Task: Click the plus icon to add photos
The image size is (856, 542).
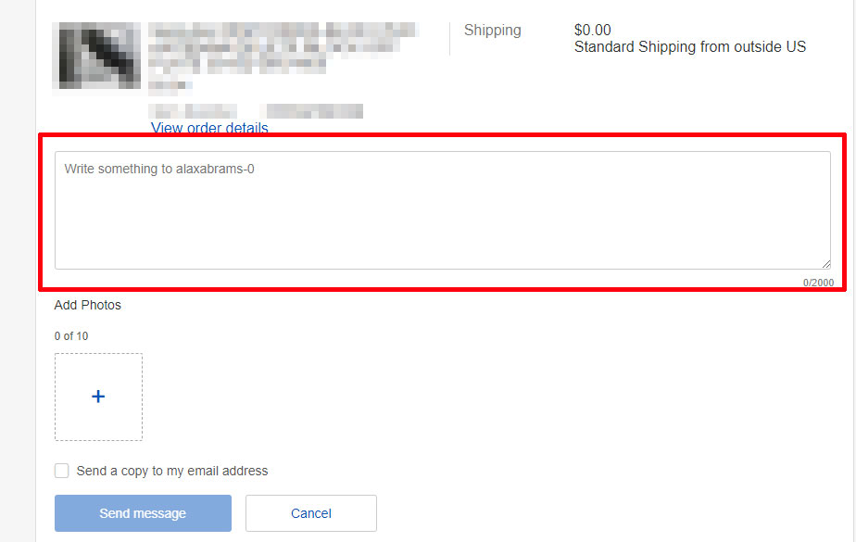Action: tap(98, 397)
